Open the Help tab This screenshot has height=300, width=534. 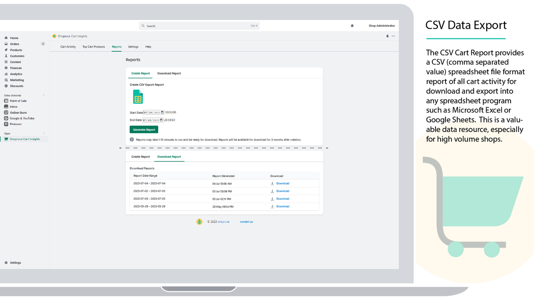pyautogui.click(x=148, y=47)
